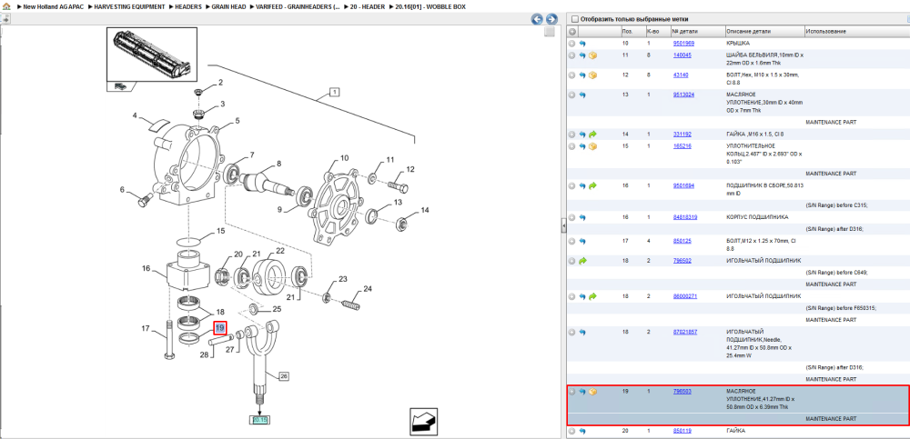Click blue arrow icon for part 9501969
This screenshot has width=910, height=439.
pyautogui.click(x=582, y=44)
